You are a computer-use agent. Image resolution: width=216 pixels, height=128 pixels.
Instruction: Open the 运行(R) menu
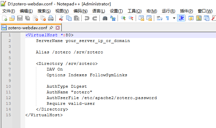click(x=169, y=11)
